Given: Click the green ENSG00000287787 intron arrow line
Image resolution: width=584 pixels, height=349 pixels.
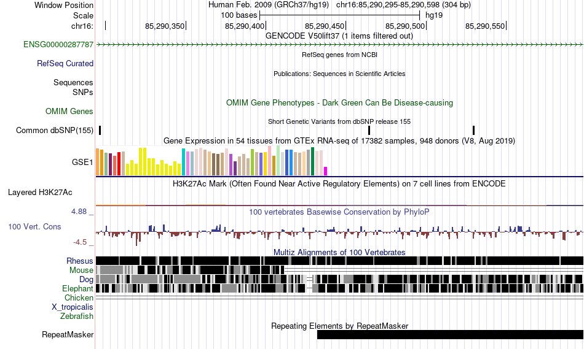Looking at the screenshot, I should [340, 45].
